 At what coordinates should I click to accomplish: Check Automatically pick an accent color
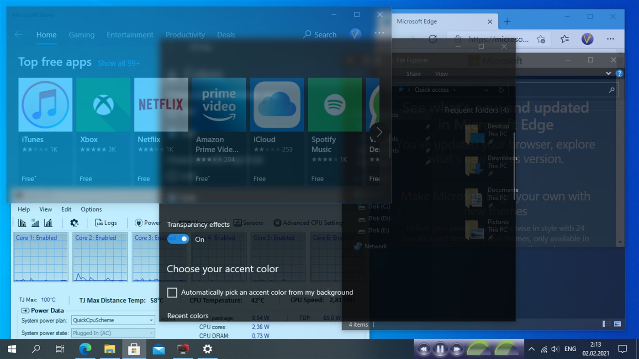[172, 292]
